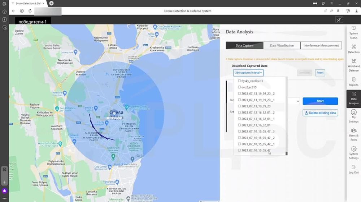Image resolution: width=361 pixels, height=202 pixels.
Task: Click the Reset button
Action: 320,73
